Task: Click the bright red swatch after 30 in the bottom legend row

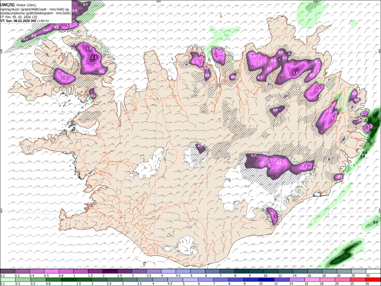Action: (x=373, y=279)
